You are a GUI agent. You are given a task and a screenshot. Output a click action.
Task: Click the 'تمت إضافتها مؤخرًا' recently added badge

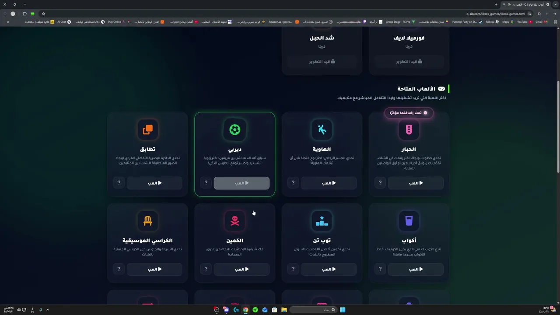click(x=409, y=113)
